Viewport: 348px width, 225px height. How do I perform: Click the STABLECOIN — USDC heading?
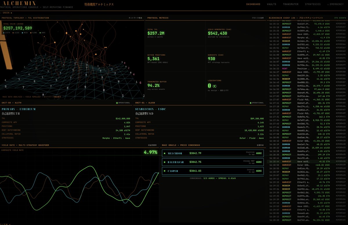point(151,109)
